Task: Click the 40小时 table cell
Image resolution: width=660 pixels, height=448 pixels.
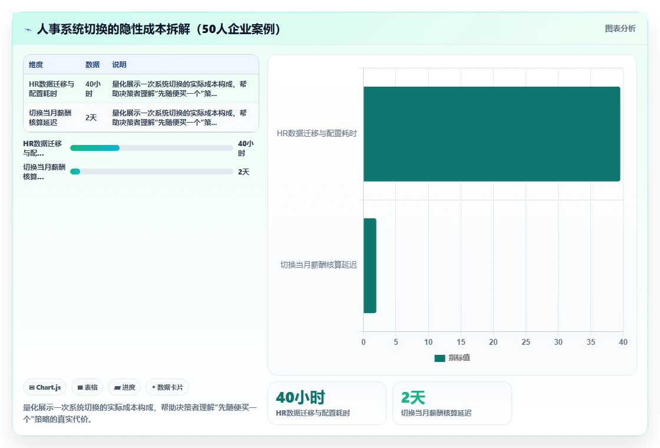Action: pyautogui.click(x=93, y=89)
